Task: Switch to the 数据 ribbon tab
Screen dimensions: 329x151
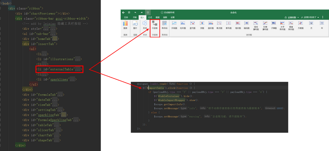Action: pos(158,17)
